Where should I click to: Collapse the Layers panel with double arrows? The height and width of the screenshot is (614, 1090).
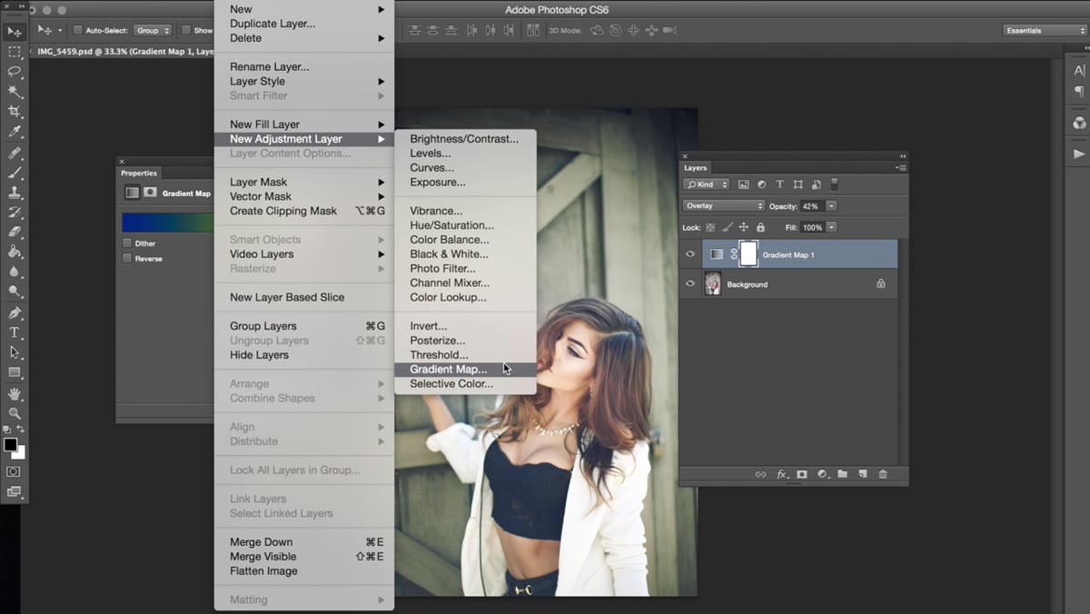903,156
